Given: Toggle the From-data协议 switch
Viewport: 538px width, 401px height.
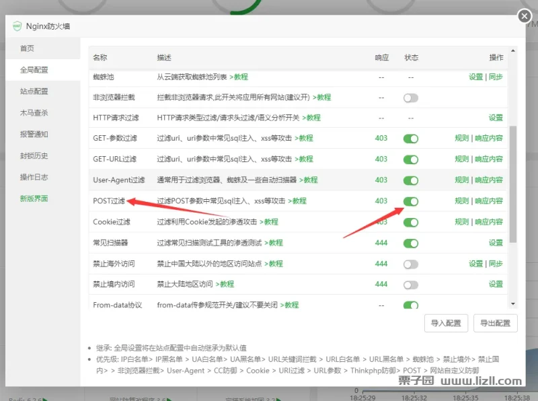Looking at the screenshot, I should click(x=411, y=305).
